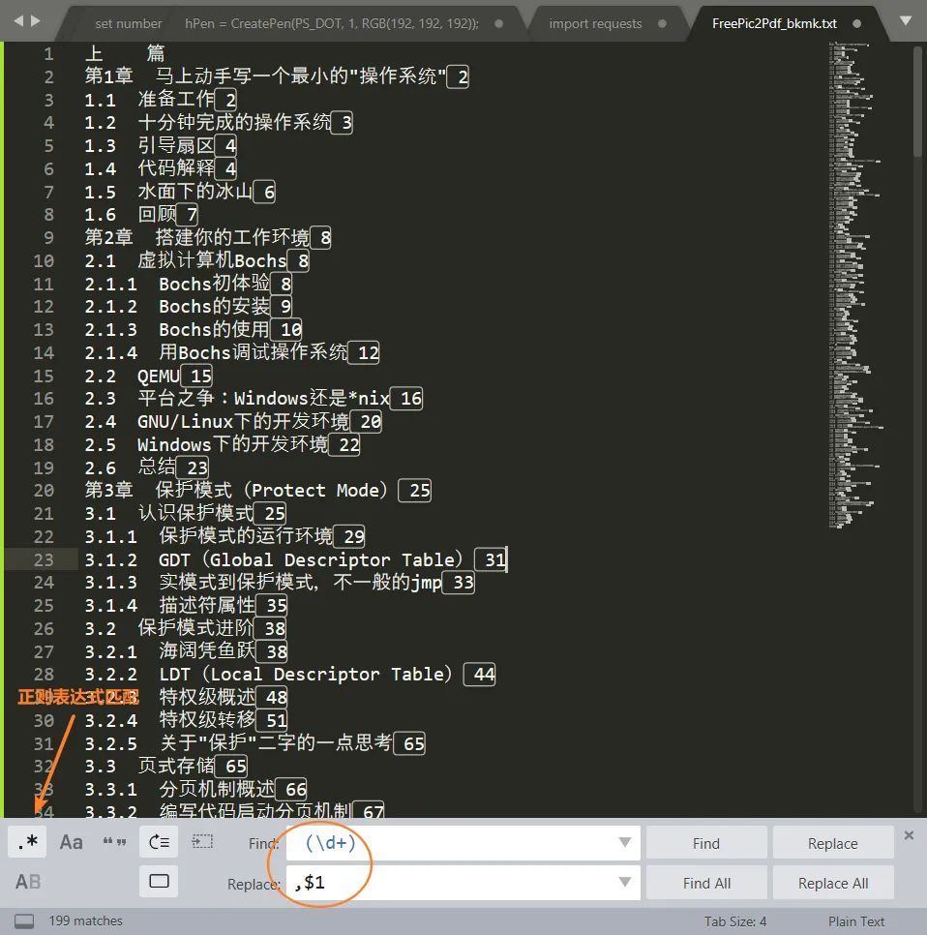Open Replace history dropdown arrow

click(625, 882)
